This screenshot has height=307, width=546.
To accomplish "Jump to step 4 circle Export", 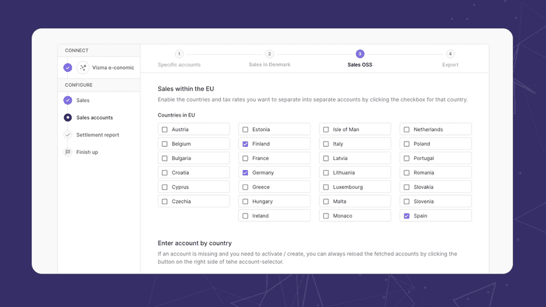I will [x=450, y=54].
